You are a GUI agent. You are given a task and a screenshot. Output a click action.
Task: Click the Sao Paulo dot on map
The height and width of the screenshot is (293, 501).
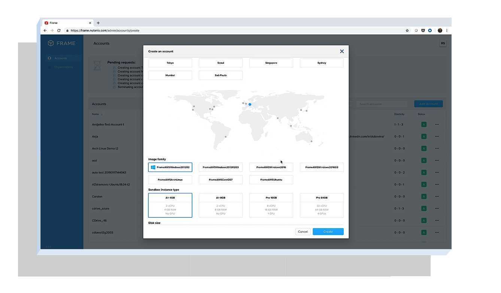point(225,137)
